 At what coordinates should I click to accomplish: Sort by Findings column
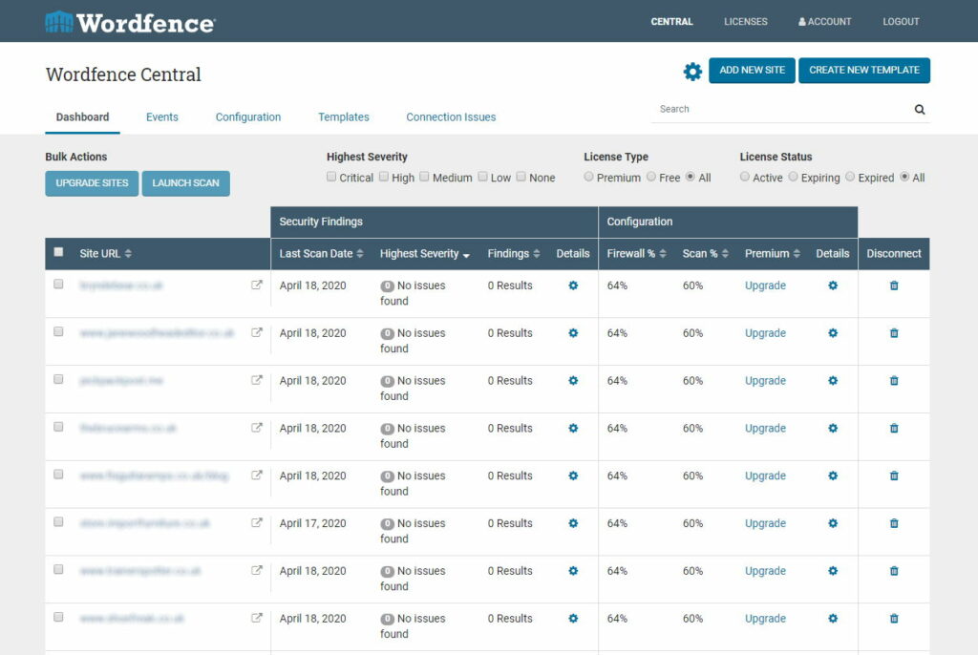(514, 253)
